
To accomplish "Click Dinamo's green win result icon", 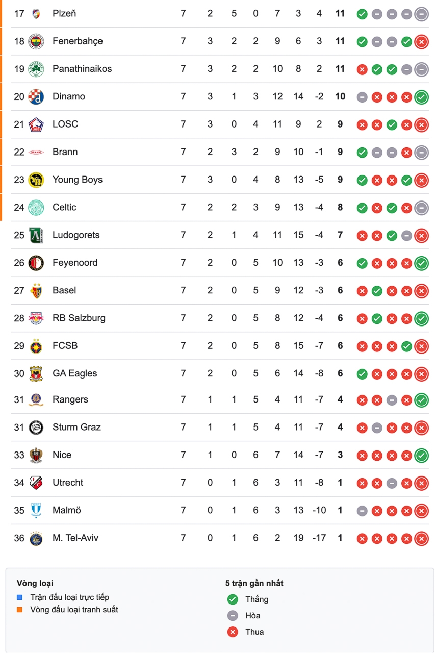I will point(421,97).
